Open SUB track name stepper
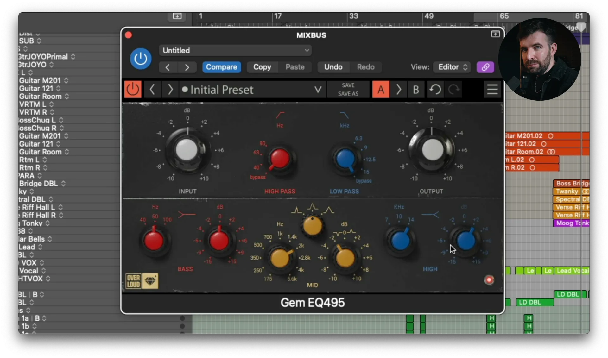This screenshot has height=358, width=608. 39,41
